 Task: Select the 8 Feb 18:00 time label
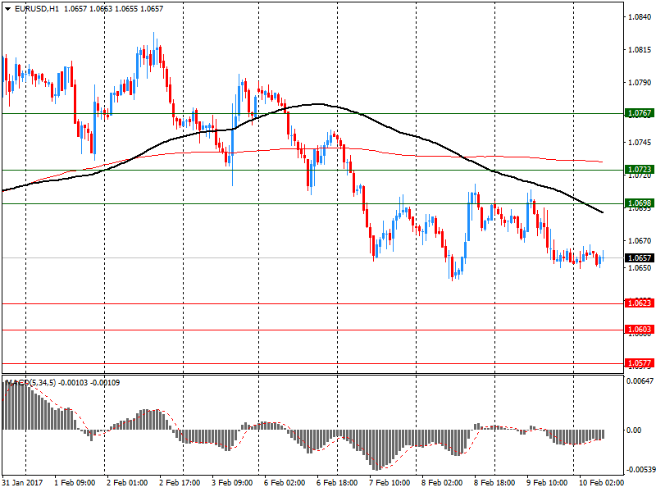[x=494, y=483]
